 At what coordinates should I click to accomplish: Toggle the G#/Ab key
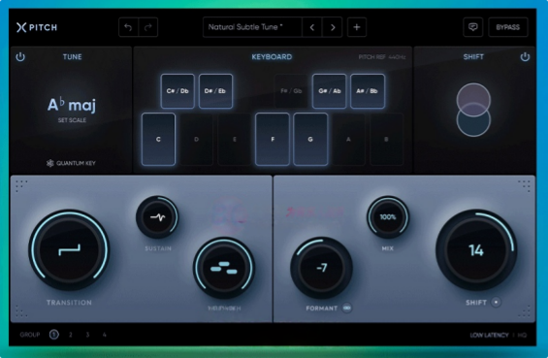(329, 91)
